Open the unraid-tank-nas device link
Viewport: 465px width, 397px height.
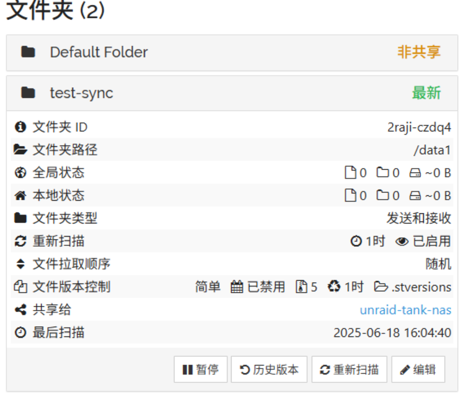coord(405,310)
